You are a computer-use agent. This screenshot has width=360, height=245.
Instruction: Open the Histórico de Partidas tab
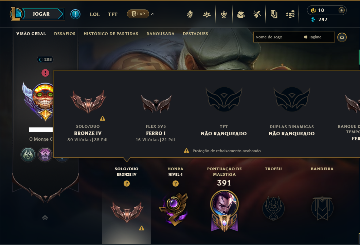(x=111, y=34)
